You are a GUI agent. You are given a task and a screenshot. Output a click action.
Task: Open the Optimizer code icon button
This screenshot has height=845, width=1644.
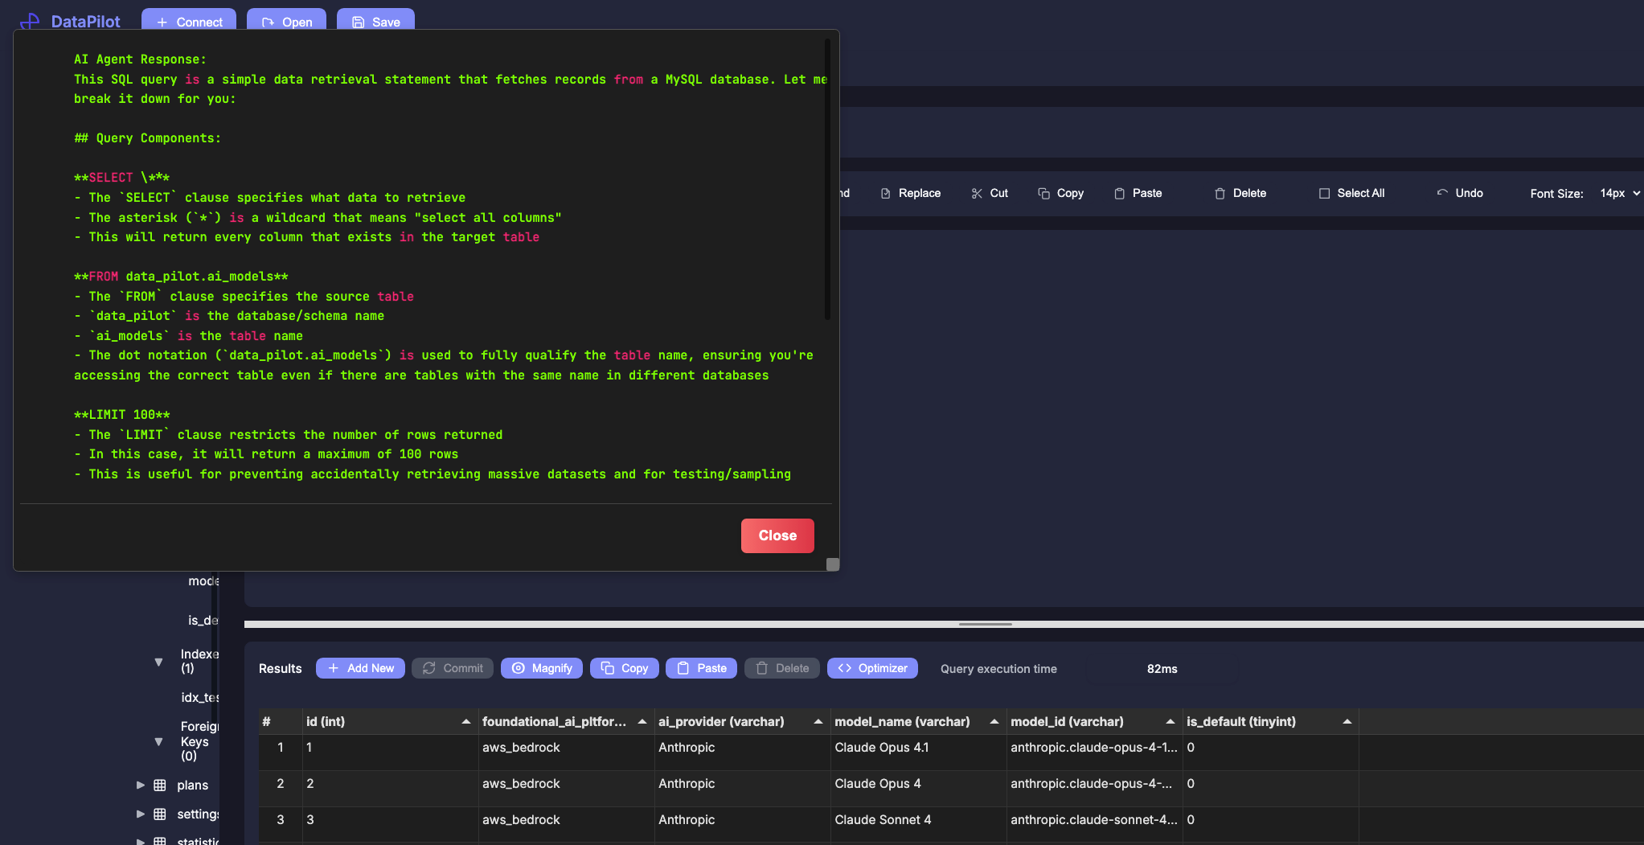[872, 668]
